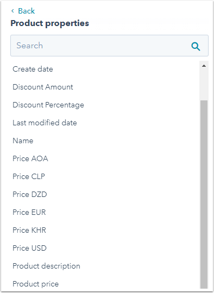214x293 pixels.
Task: Click the scrollbar track above the thumb
Action: pos(204,85)
